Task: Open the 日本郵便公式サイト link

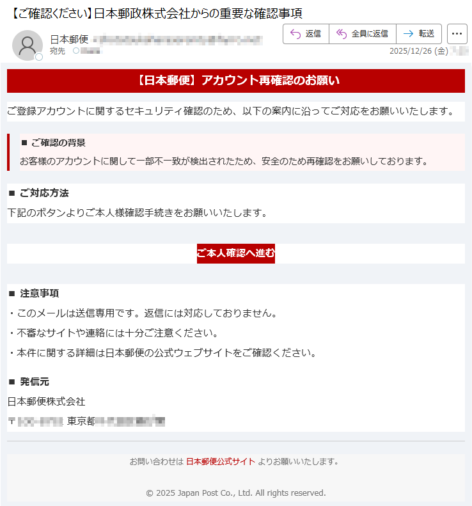Action: [221, 461]
